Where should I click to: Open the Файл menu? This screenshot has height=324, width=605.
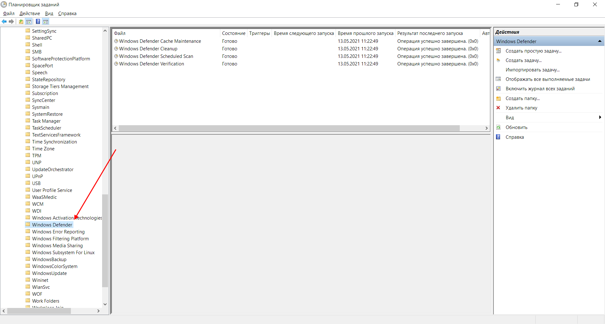point(9,14)
